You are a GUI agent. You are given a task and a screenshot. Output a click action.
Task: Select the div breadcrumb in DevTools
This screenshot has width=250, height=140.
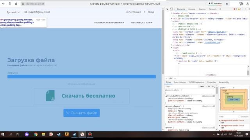[171, 79]
